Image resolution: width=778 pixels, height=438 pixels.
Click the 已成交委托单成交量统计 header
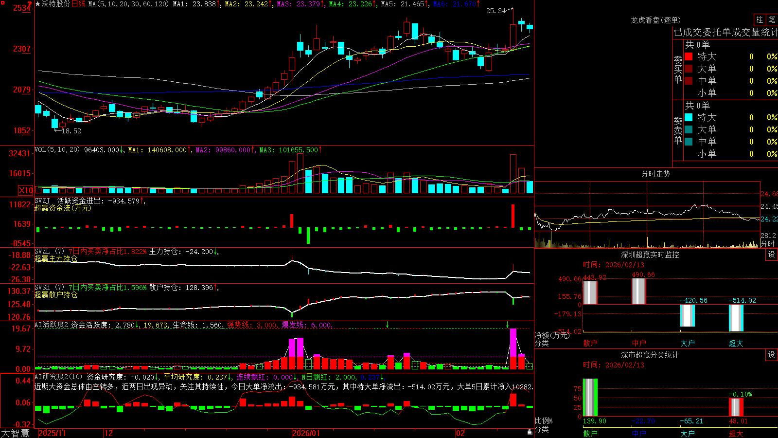click(725, 32)
